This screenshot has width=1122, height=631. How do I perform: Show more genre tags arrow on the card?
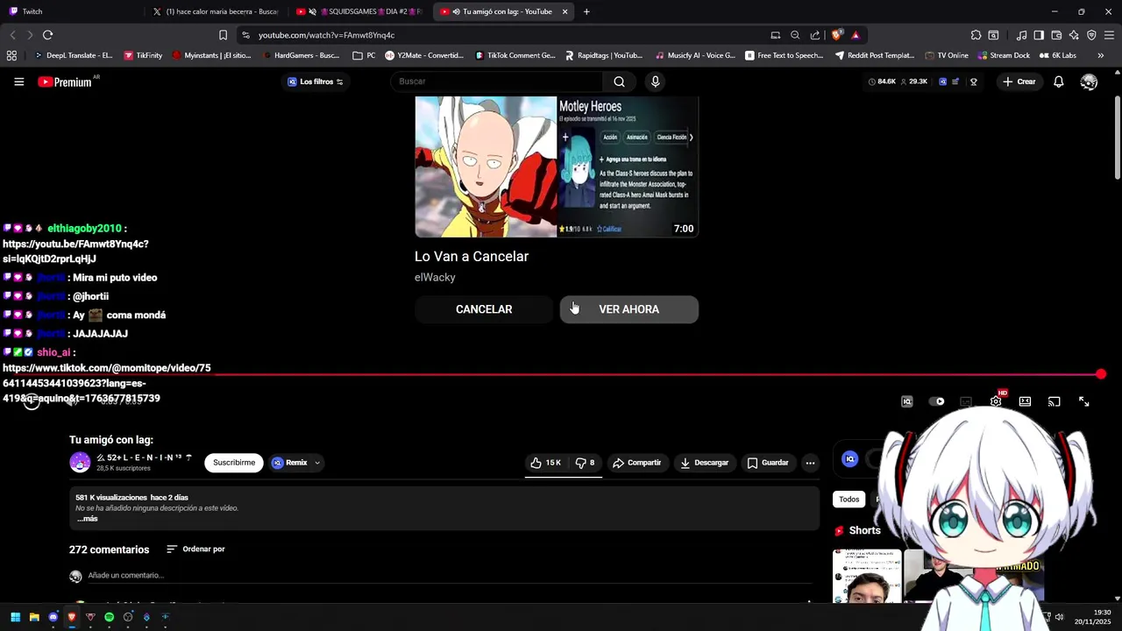pyautogui.click(x=691, y=137)
